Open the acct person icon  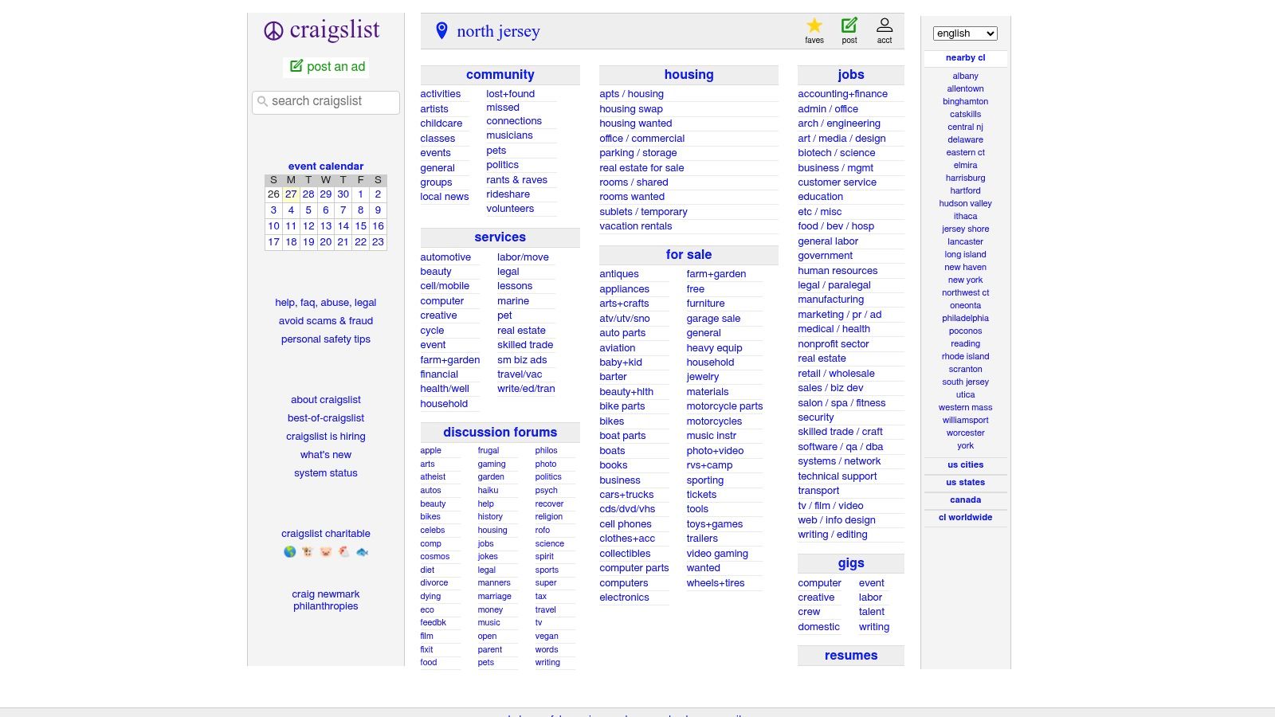pyautogui.click(x=885, y=25)
